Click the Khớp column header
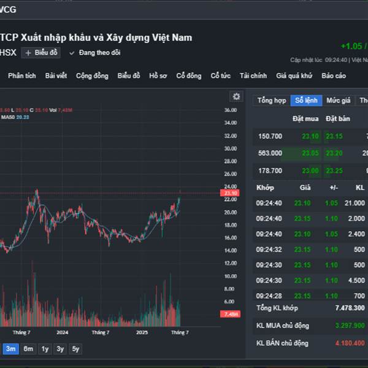 265,188
